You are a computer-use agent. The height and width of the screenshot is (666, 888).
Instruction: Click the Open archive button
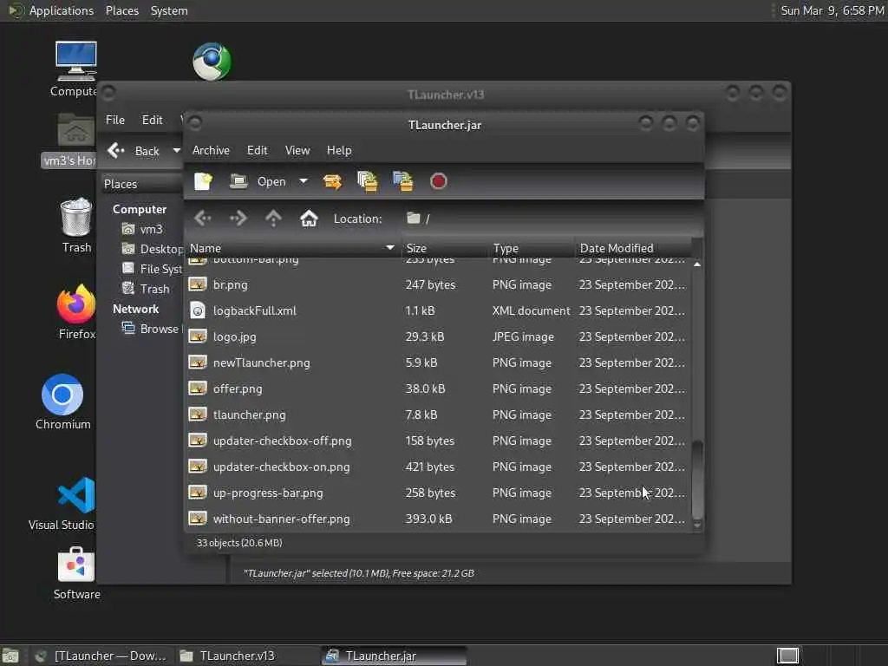[258, 181]
